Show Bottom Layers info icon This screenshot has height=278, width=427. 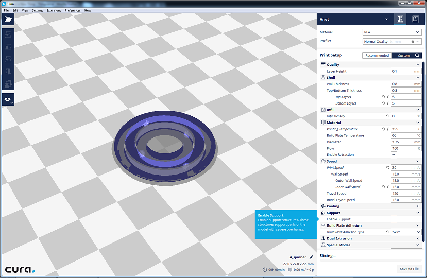(x=388, y=103)
